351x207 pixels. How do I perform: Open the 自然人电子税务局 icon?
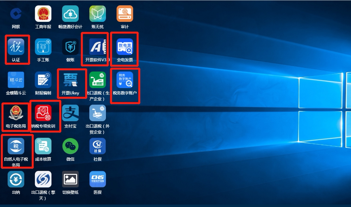tap(16, 146)
